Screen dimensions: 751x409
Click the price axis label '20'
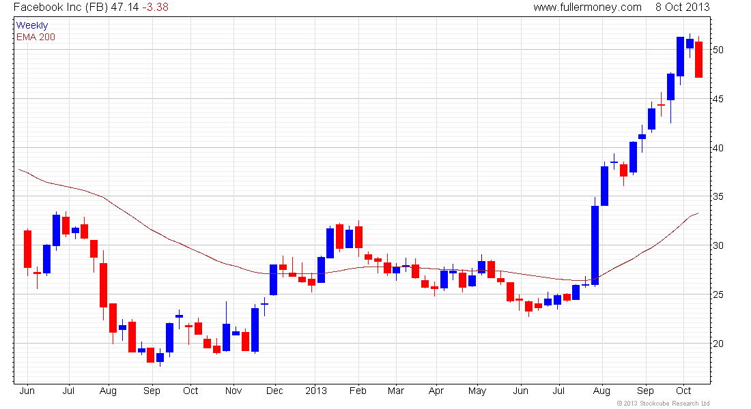point(718,344)
